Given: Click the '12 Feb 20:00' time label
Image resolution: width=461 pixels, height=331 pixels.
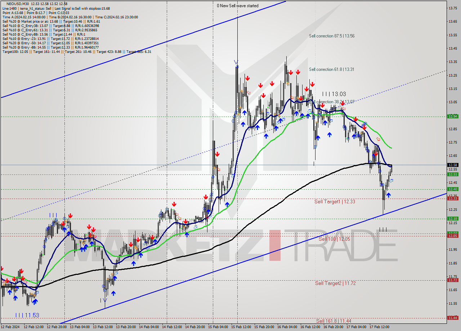Looking at the screenshot, I should [x=57, y=327].
